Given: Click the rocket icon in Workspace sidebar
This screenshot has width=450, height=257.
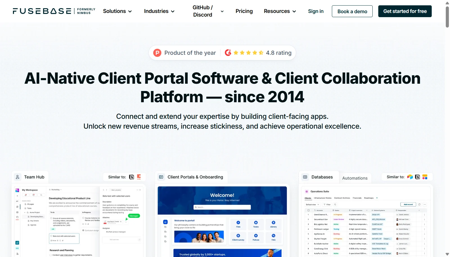Looking at the screenshot, I should pyautogui.click(x=17, y=243).
